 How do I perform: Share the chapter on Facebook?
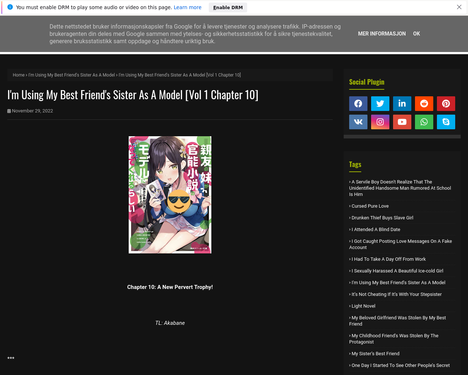pos(358,104)
